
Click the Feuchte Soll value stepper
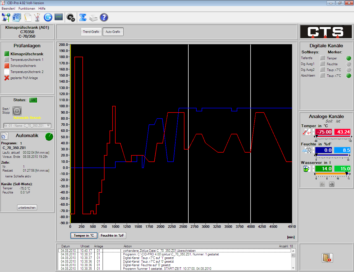coord(313,150)
